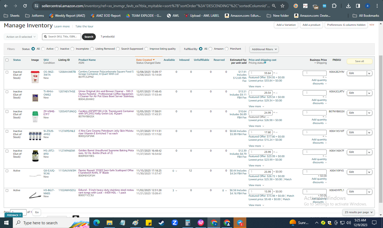The image size is (383, 228).
Task: Click the sort arrow on Date Created
Action: coord(154,60)
